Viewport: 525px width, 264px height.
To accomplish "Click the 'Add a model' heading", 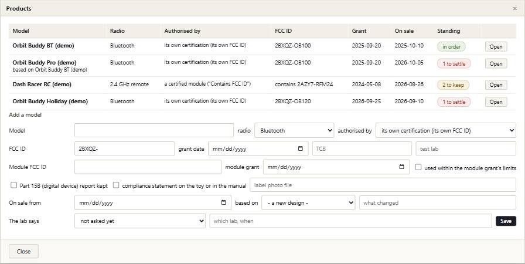I will [x=25, y=114].
